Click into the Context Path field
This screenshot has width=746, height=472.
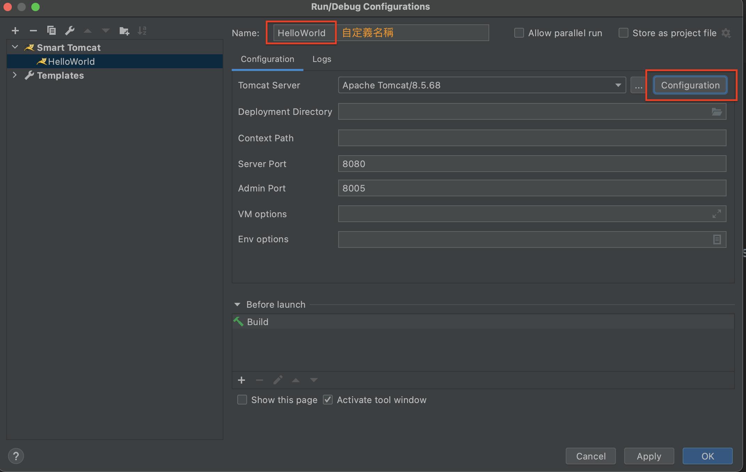click(532, 138)
